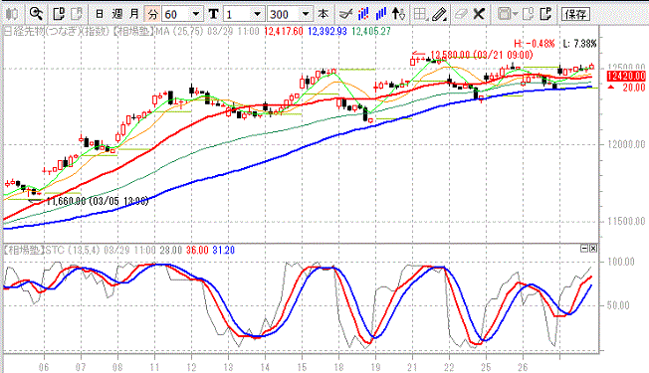This screenshot has height=373, width=649.
Task: Click the green MA value 12,405.27
Action: 371,32
